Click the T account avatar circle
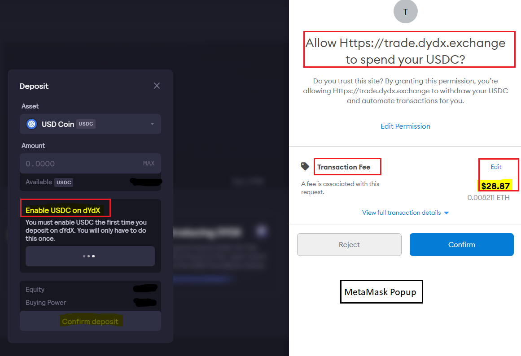This screenshot has height=356, width=521. [405, 12]
